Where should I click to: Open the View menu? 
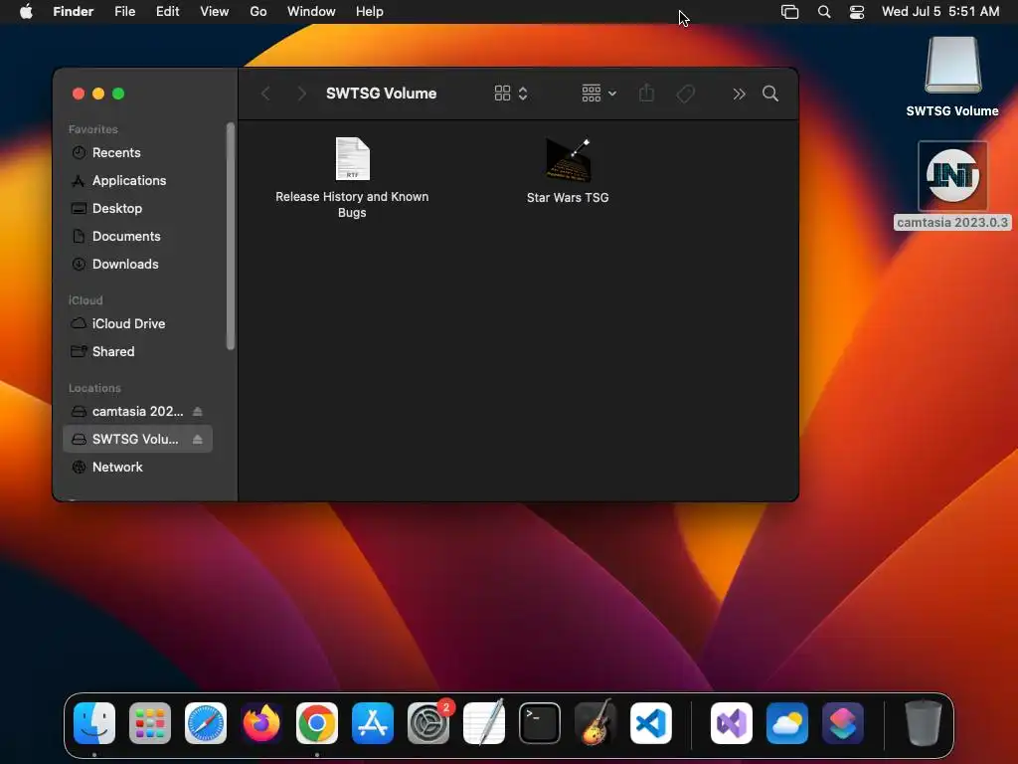[215, 12]
